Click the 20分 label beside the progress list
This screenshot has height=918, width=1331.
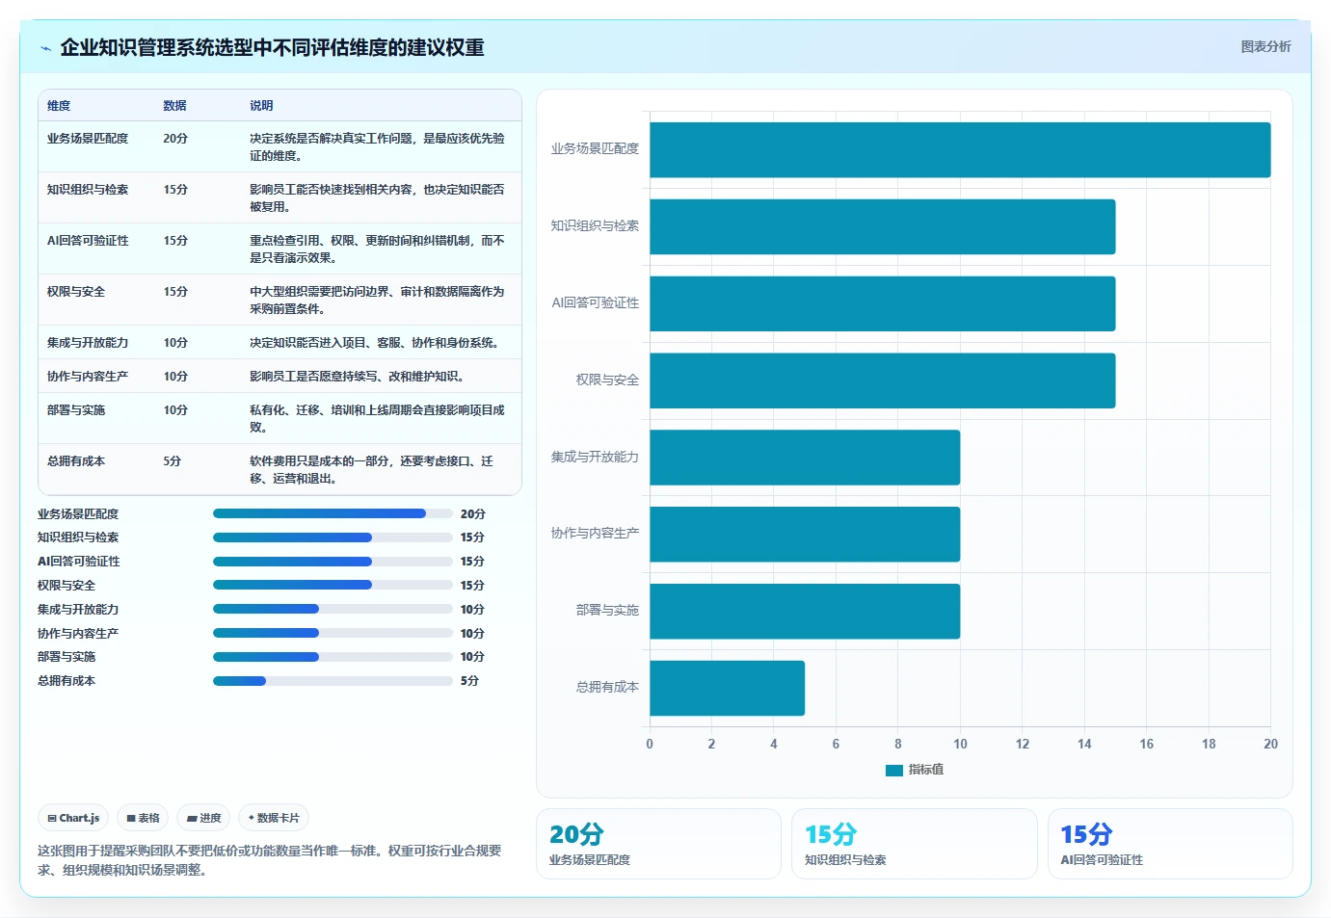click(x=472, y=514)
